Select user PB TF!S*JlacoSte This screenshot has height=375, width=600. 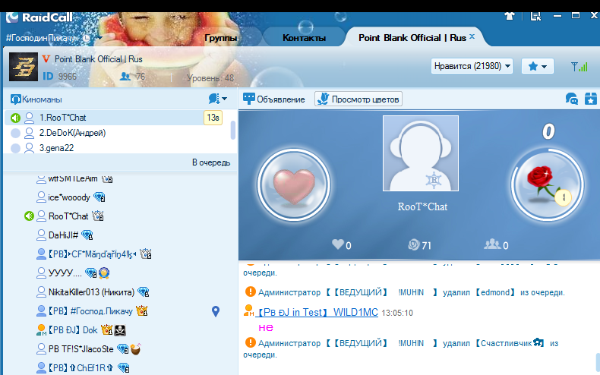[81, 349]
